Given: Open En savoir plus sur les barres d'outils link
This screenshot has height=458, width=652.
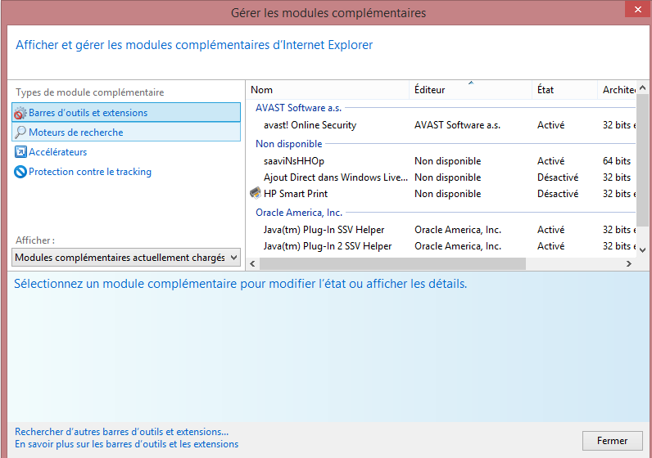Looking at the screenshot, I should [126, 444].
